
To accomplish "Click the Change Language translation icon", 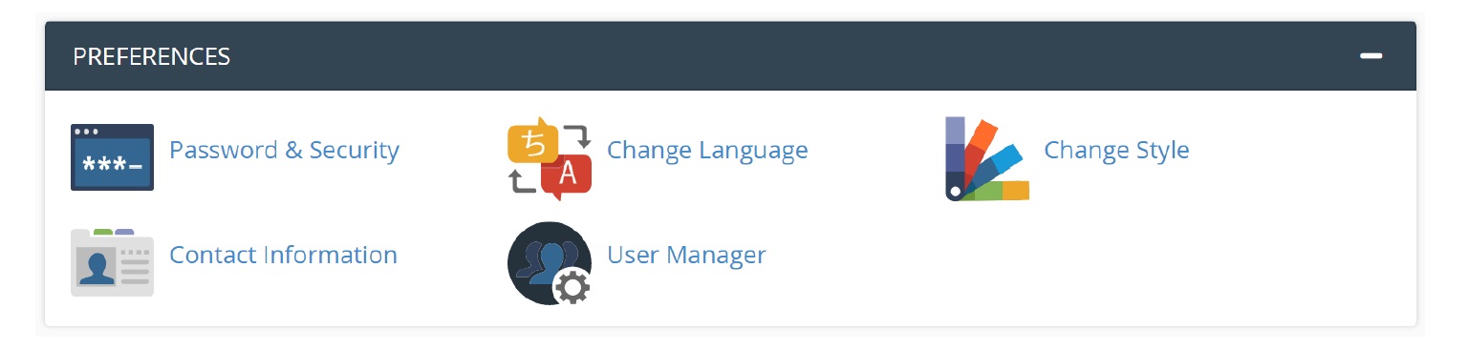I will (x=550, y=158).
